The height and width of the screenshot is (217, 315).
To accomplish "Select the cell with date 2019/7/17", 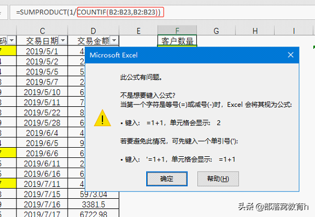I will [42, 214].
